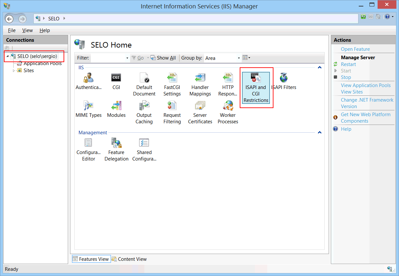Click the help question mark toolbar icon

(x=387, y=17)
